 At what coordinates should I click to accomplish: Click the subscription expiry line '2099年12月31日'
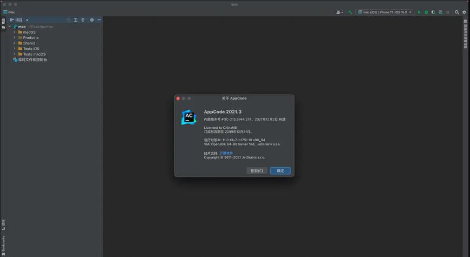[228, 132]
